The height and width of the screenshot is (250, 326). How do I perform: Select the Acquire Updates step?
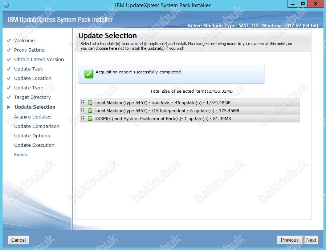(x=33, y=117)
